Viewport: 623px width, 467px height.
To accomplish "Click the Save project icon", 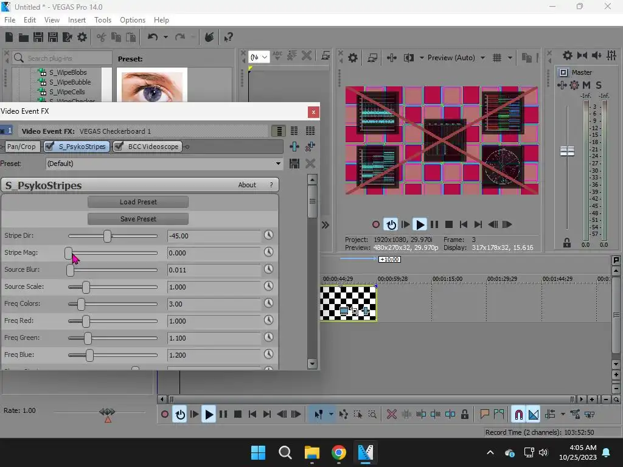I will pos(38,37).
